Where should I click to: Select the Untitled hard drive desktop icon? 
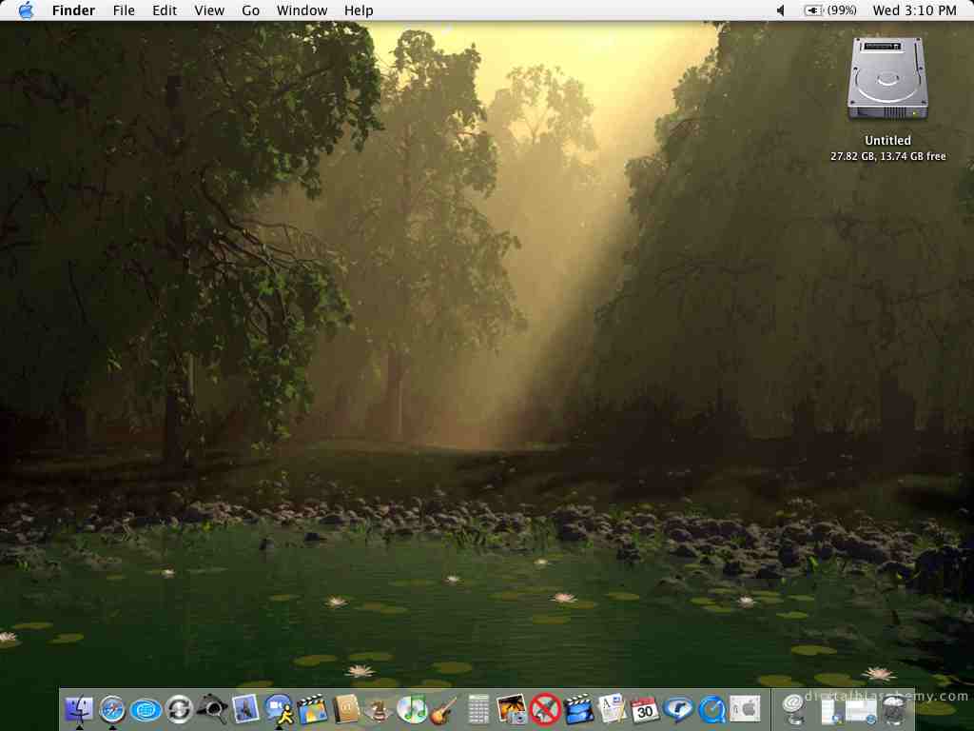[x=887, y=78]
